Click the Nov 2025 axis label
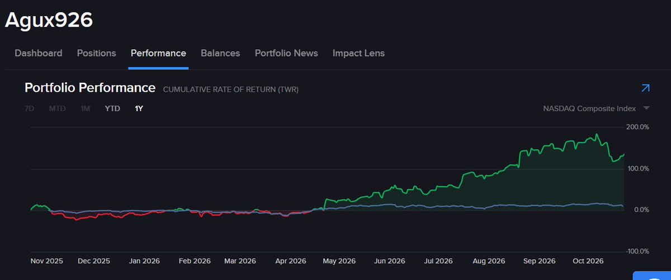671x280 pixels. (47, 261)
